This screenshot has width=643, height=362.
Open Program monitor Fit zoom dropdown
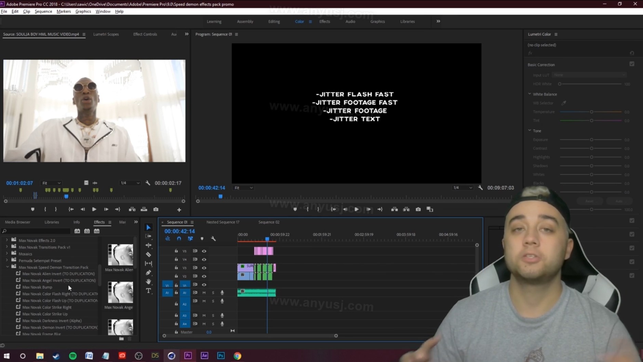click(243, 188)
